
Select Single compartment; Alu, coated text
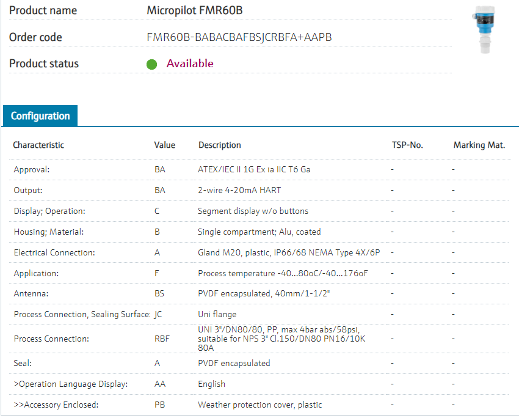259,232
